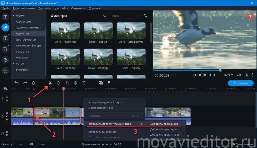Click the red playhead marker on ruler

pos(63,88)
